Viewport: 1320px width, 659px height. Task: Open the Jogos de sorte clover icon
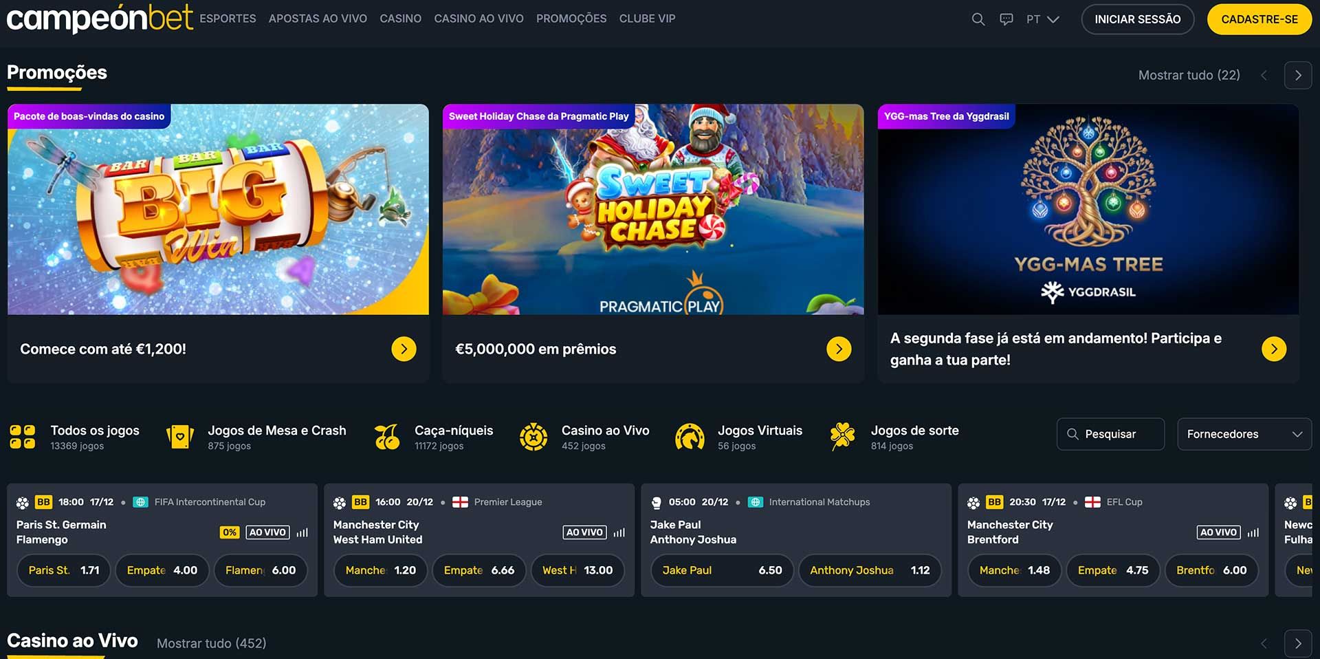(843, 437)
